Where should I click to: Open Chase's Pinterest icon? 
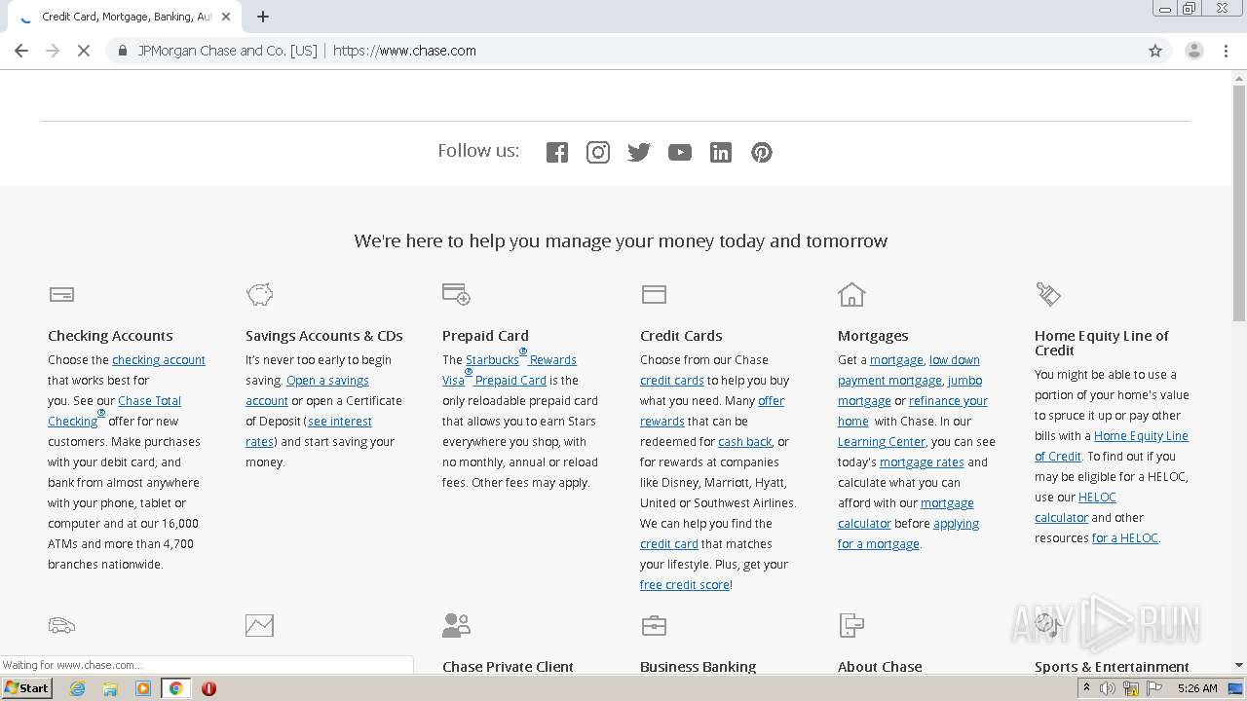(762, 152)
